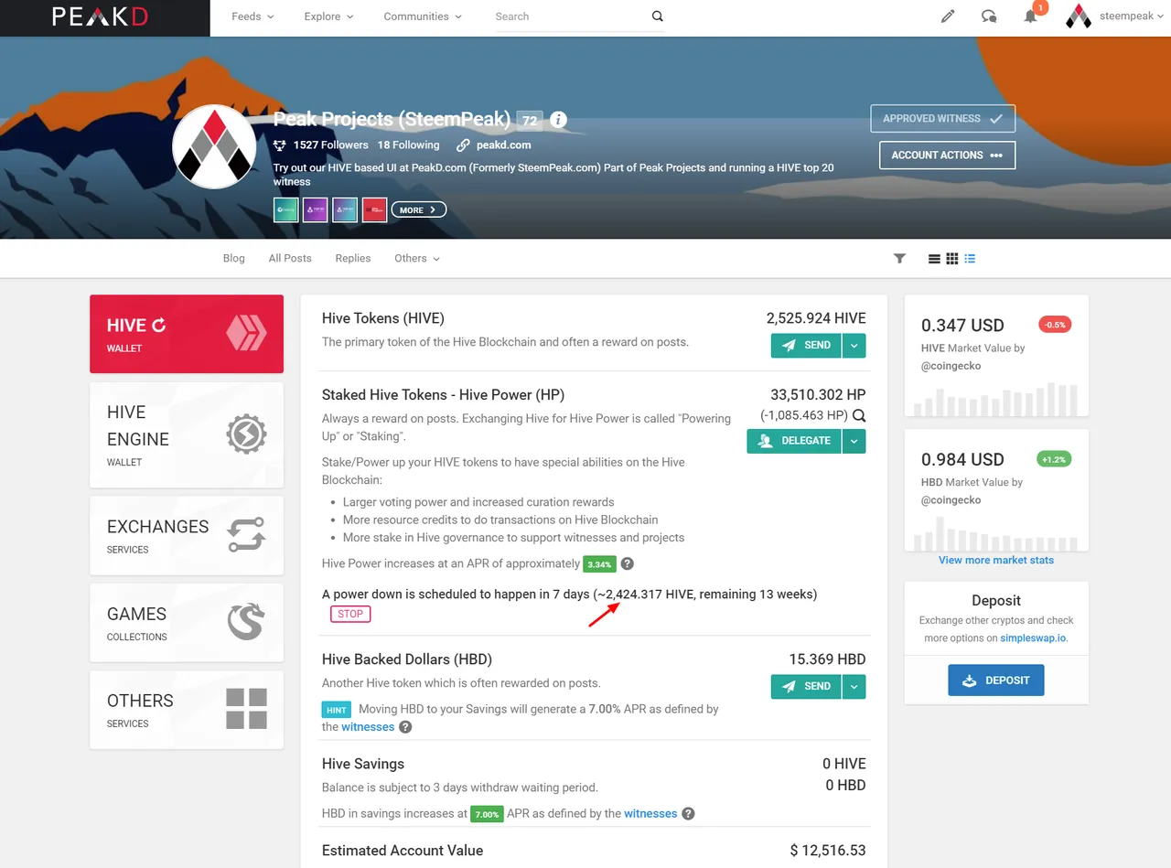Image resolution: width=1171 pixels, height=868 pixels.
Task: Expand the Others tab dropdown
Action: point(417,259)
